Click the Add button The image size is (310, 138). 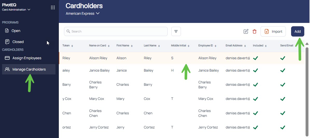point(298,31)
